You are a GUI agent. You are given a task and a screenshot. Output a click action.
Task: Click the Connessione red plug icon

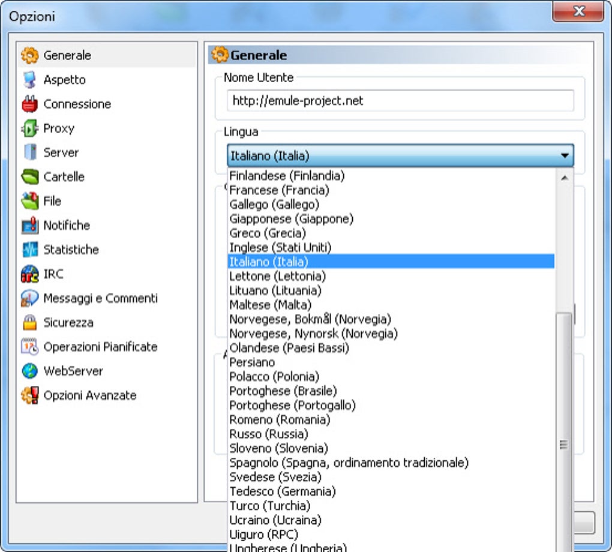[29, 104]
